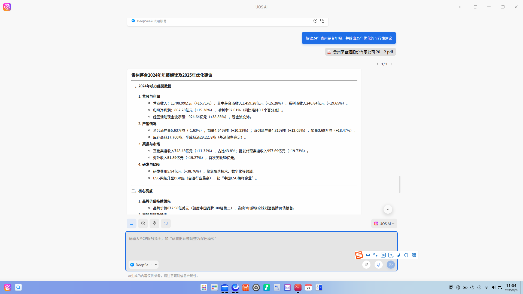Screen dimensions: 523x294
Task: Expand the DeepSeek model dropdown
Action: [x=144, y=265]
